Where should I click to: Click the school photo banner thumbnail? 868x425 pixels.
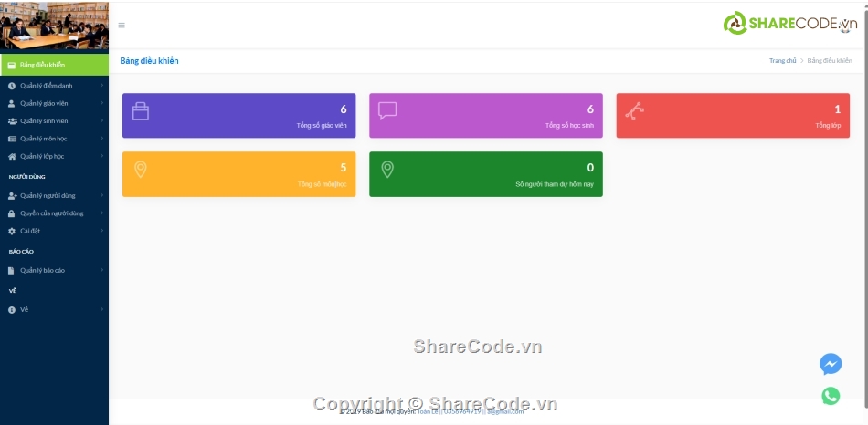tap(54, 26)
